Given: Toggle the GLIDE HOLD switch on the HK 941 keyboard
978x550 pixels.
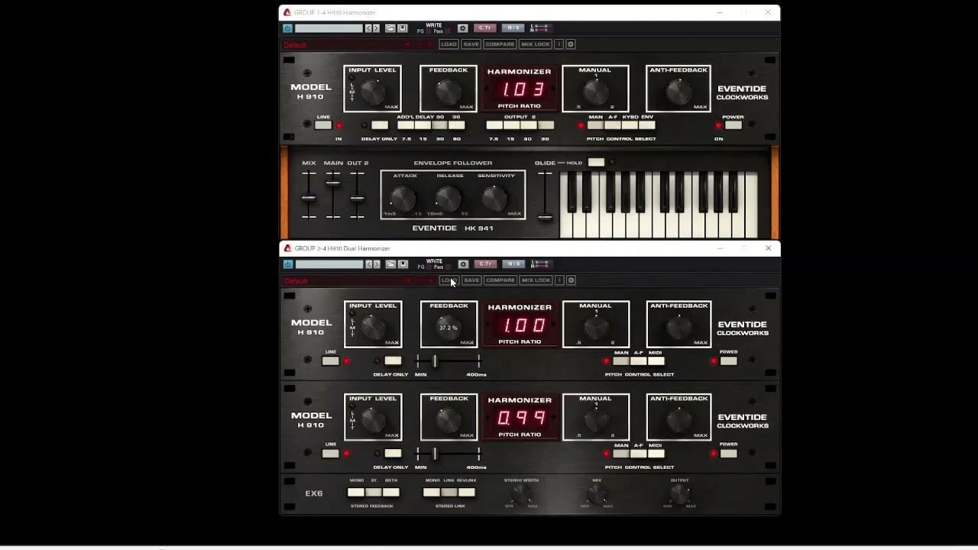Looking at the screenshot, I should coord(596,162).
